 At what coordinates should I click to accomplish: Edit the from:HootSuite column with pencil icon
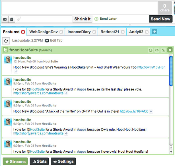point(163,50)
